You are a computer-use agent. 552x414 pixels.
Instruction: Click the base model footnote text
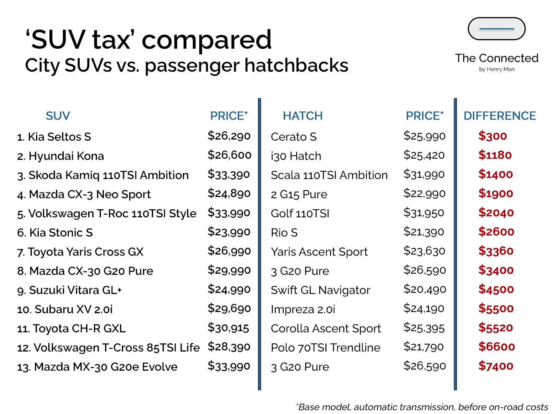(422, 407)
